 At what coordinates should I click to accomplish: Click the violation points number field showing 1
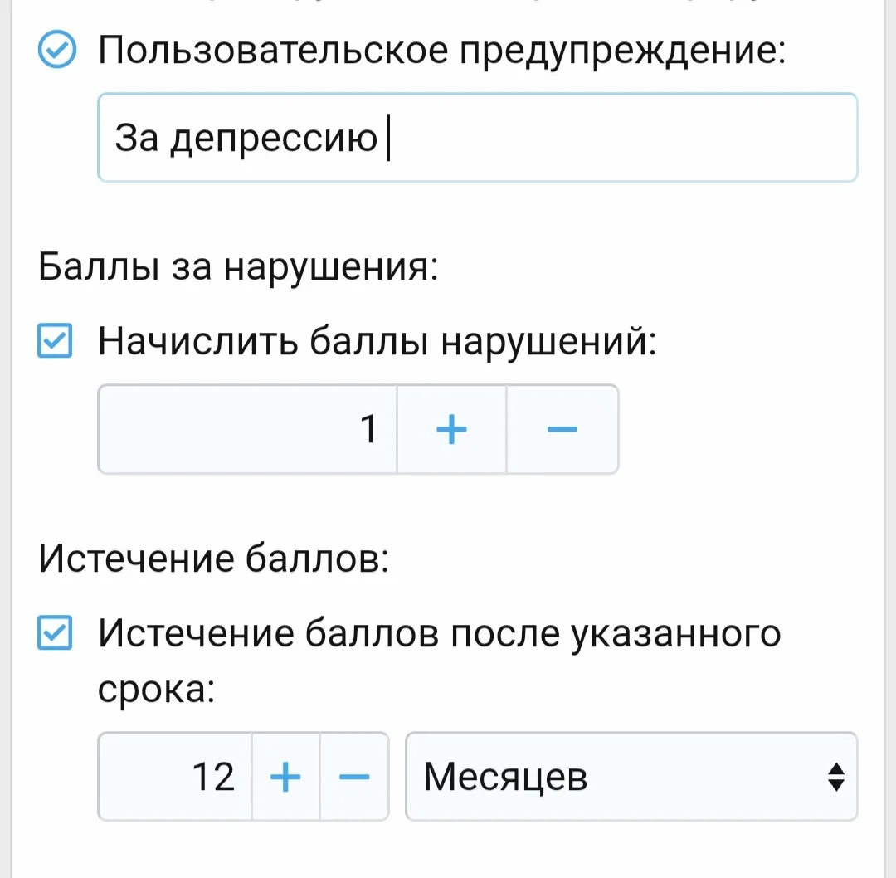(x=248, y=429)
